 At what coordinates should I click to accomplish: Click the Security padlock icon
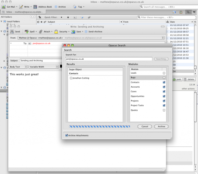point(56,31)
